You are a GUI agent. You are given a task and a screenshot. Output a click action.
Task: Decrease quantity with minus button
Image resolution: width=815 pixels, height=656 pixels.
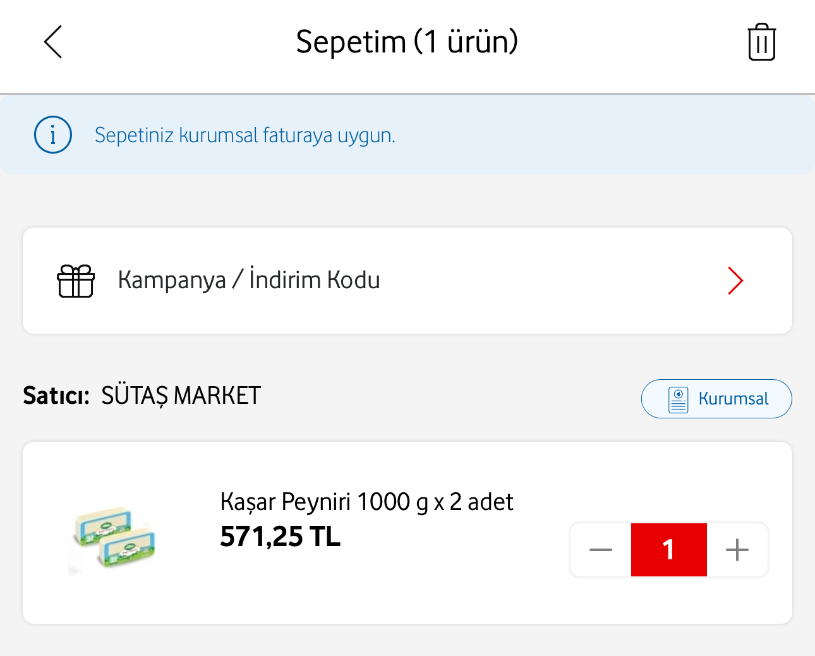coord(600,550)
